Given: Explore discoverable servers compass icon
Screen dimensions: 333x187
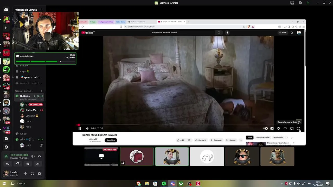Looking at the screenshot, I should click(x=6, y=147).
